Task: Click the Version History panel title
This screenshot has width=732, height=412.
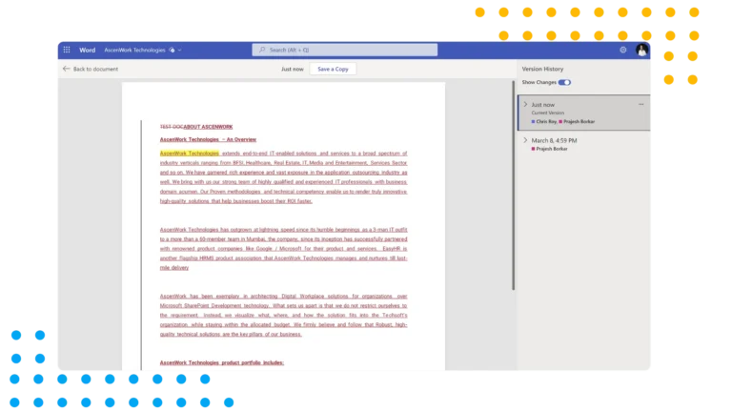Action: point(542,69)
